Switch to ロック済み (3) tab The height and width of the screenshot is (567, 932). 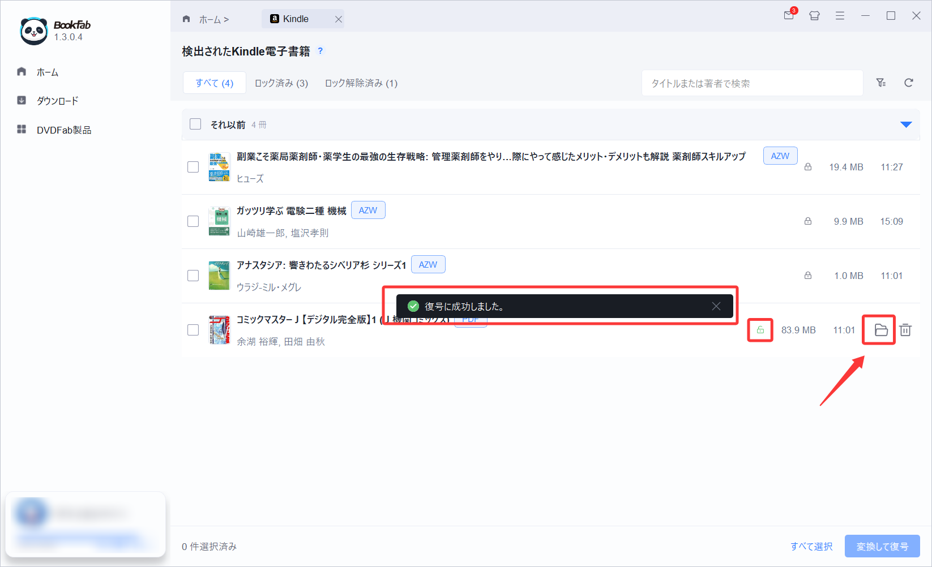click(x=281, y=83)
